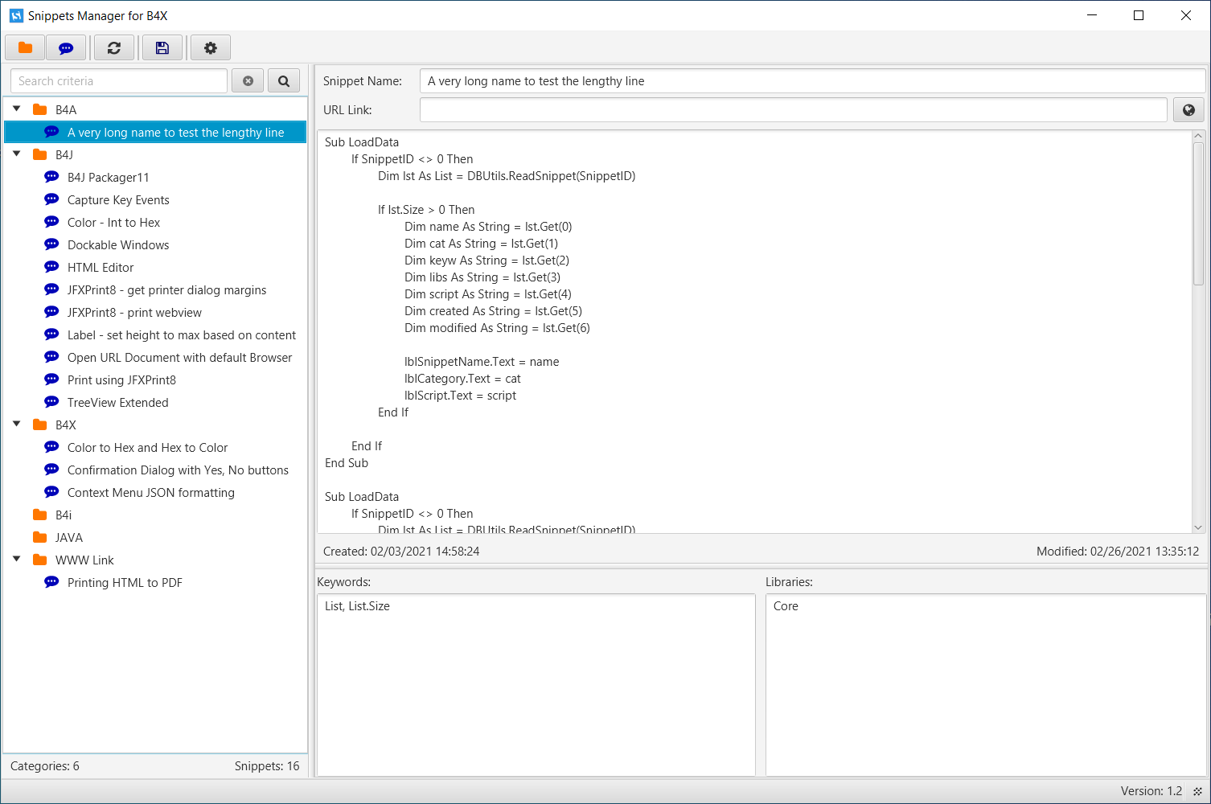The height and width of the screenshot is (804, 1211).
Task: Click the code editor scroll down arrow
Action: pos(1198,527)
